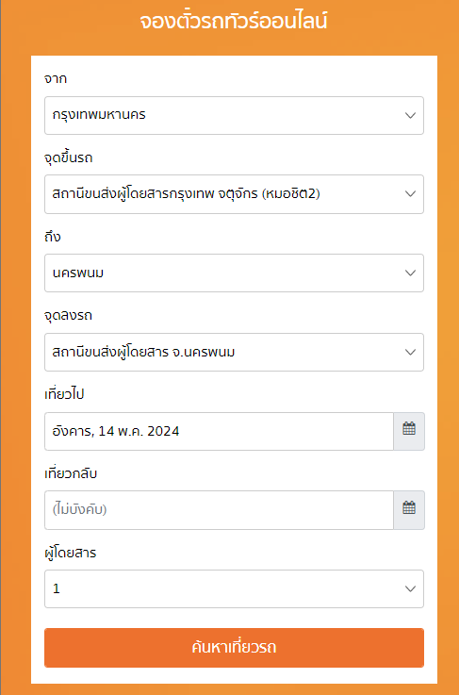Open the calendar icon for เที่ยวกลับ date
This screenshot has height=695, width=459.
point(409,510)
